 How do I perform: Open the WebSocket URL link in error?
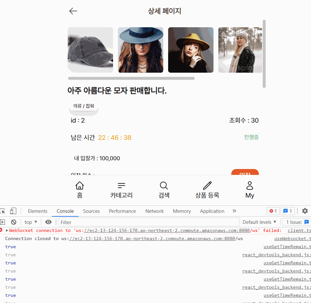pyautogui.click(x=167, y=231)
